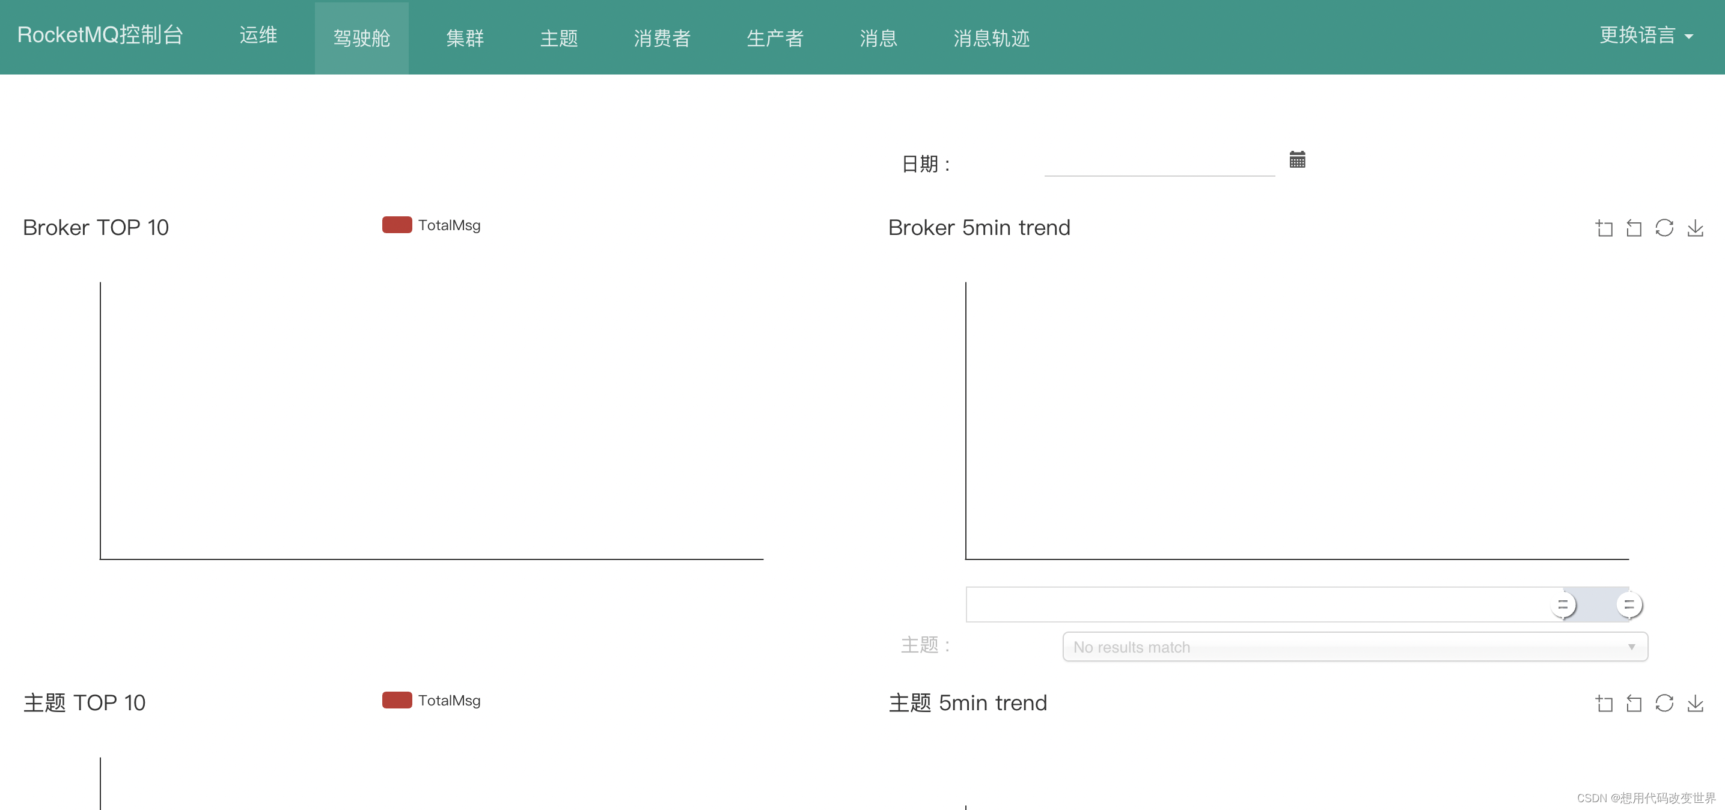Screen dimensions: 1725x810
Task: Click zoom reset icon on Broker 5min trend
Action: (1634, 228)
